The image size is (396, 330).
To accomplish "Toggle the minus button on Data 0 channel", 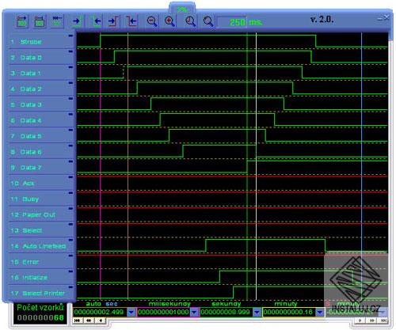I will [70, 51].
